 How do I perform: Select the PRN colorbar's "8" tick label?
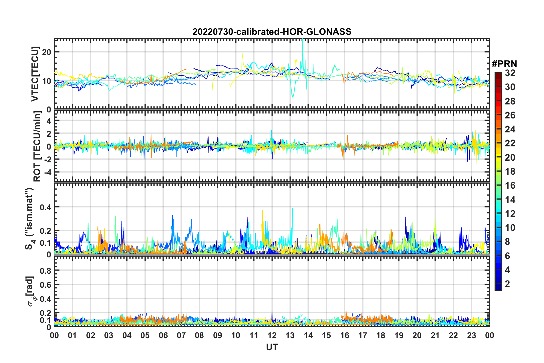pyautogui.click(x=507, y=242)
